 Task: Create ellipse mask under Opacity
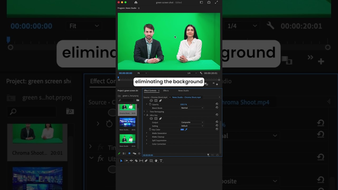151,101
